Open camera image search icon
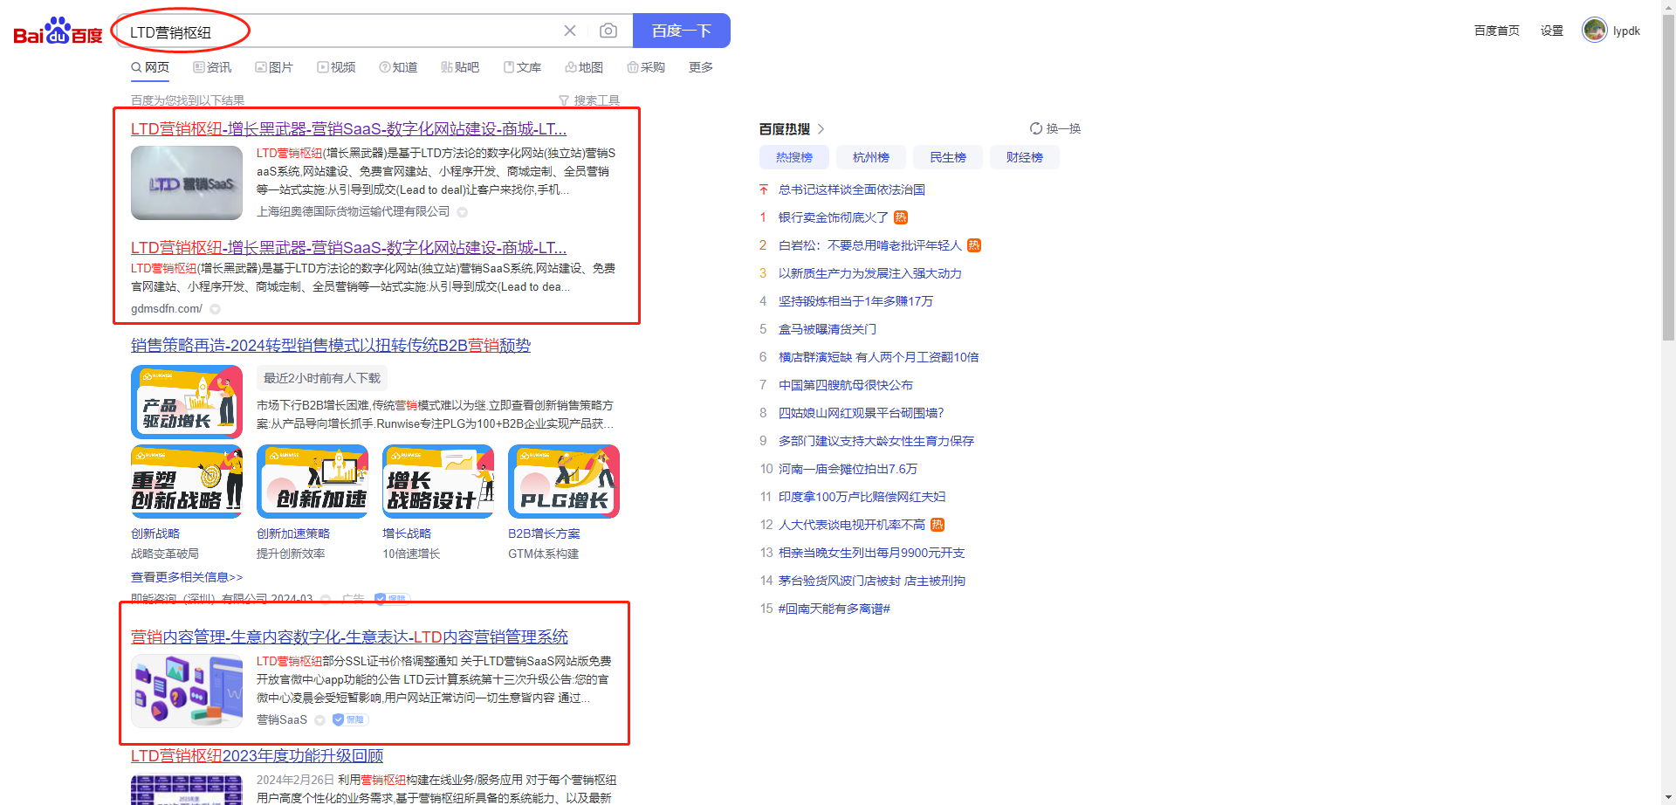Image resolution: width=1676 pixels, height=805 pixels. [x=608, y=31]
